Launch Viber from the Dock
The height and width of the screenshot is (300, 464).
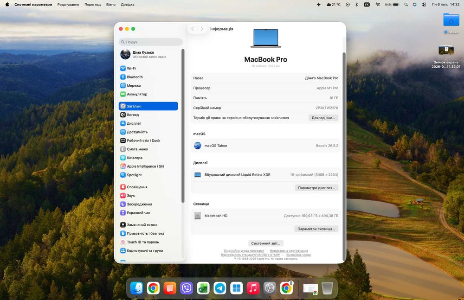click(x=187, y=288)
